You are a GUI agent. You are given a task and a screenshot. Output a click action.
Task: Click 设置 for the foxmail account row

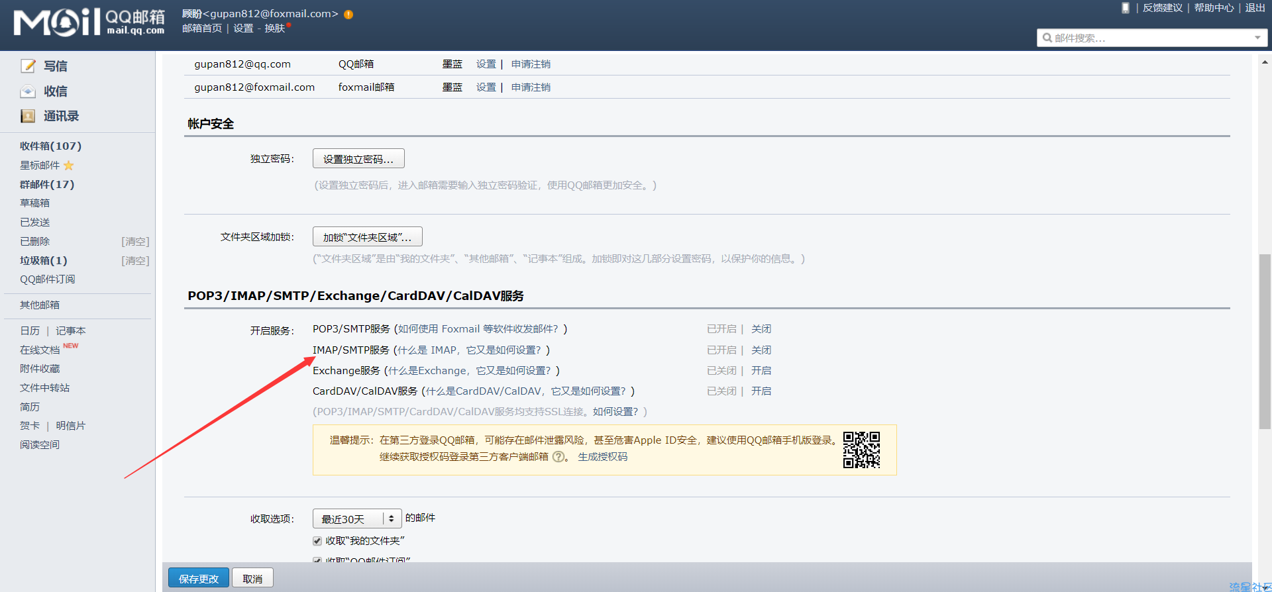click(486, 87)
